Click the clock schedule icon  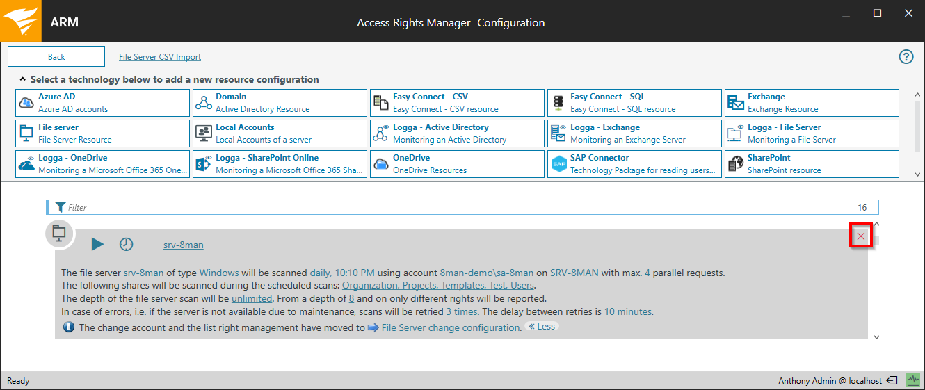[126, 244]
